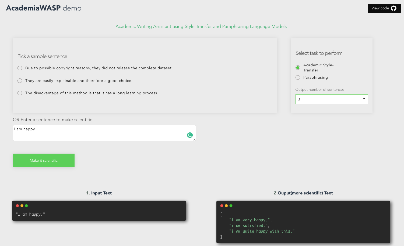Select the 'easily explainable' sample sentence radio
The image size is (404, 246).
[x=20, y=81]
